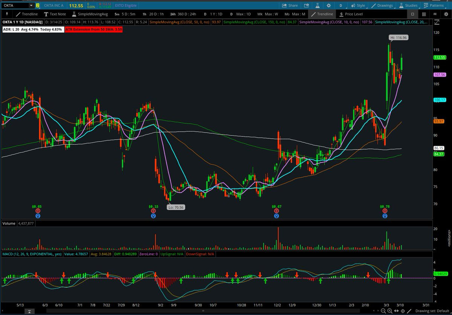The image size is (452, 315).
Task: Click the MACD Value: 4.78657 readout
Action: tap(76, 254)
